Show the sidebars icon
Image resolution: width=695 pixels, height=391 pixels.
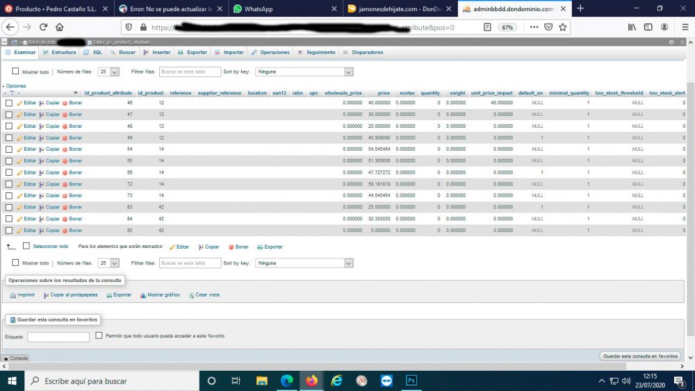[x=648, y=27]
